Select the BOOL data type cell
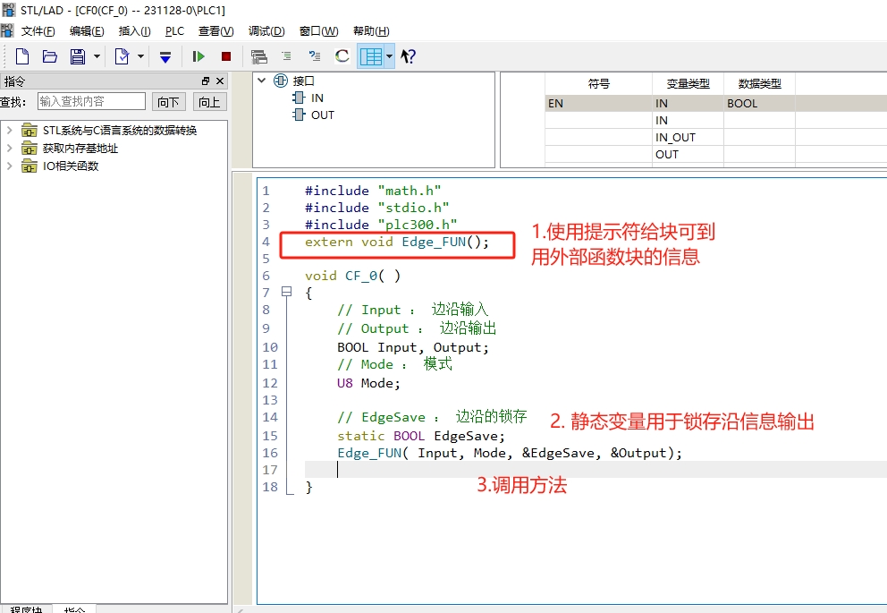Image resolution: width=887 pixels, height=613 pixels. (x=760, y=104)
